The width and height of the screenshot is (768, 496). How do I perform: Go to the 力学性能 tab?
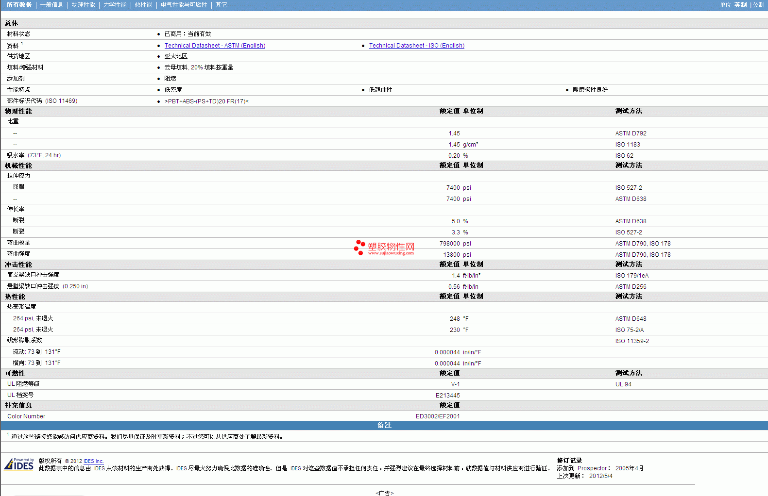pyautogui.click(x=115, y=5)
